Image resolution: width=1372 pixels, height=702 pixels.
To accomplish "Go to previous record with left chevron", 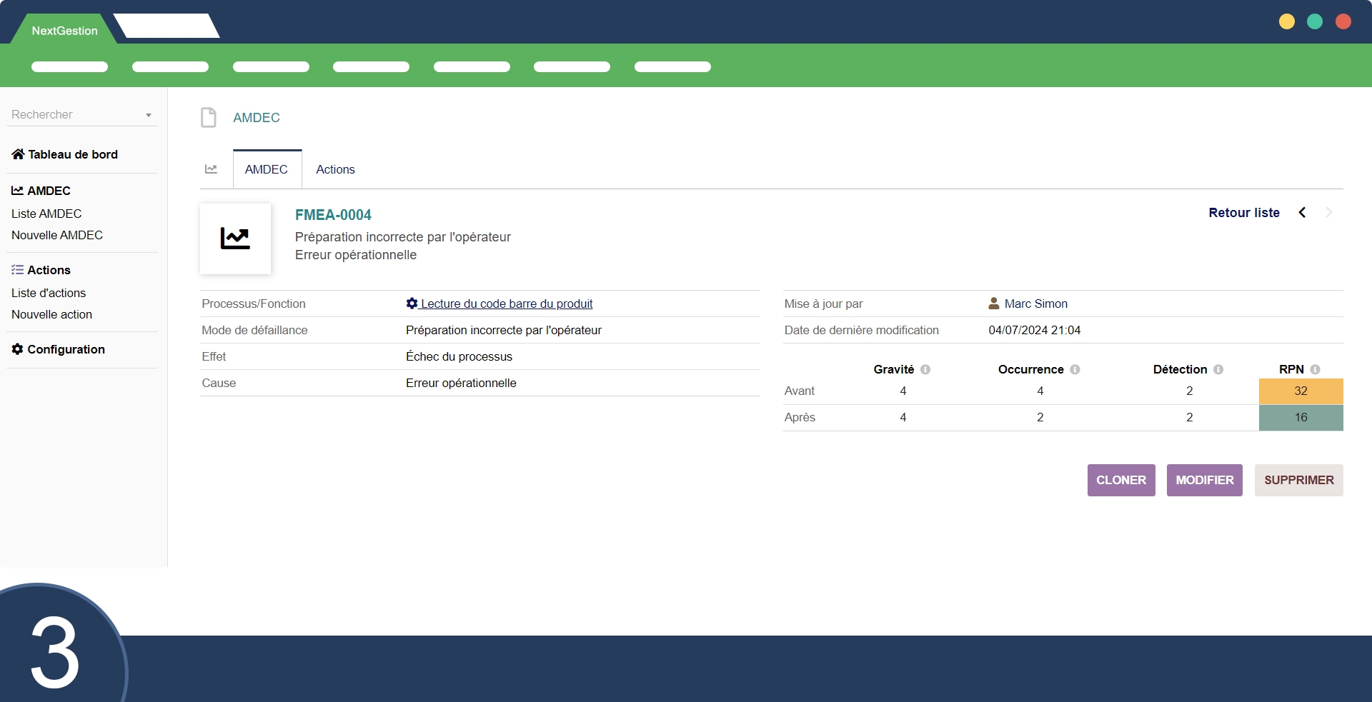I will tap(1302, 213).
